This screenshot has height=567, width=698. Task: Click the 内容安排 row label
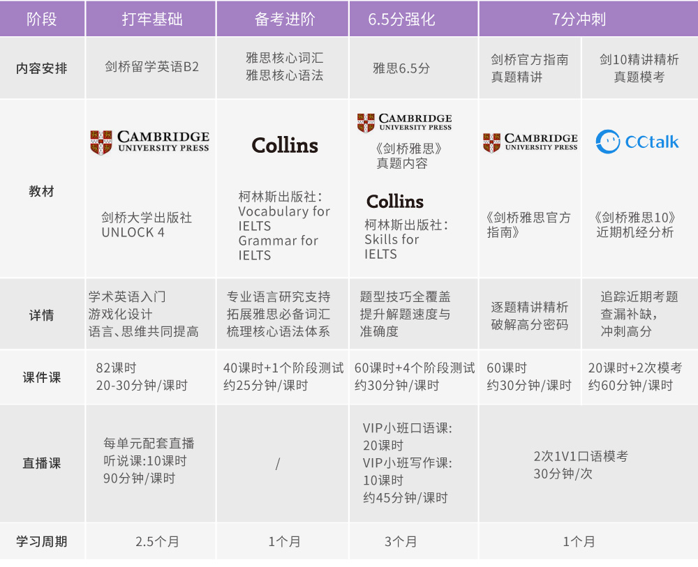coord(42,68)
